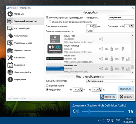Screen dimensions: 136x124
Task: Open Стиль экранного индикатора dropdown (Скин)
Action: tap(110, 31)
